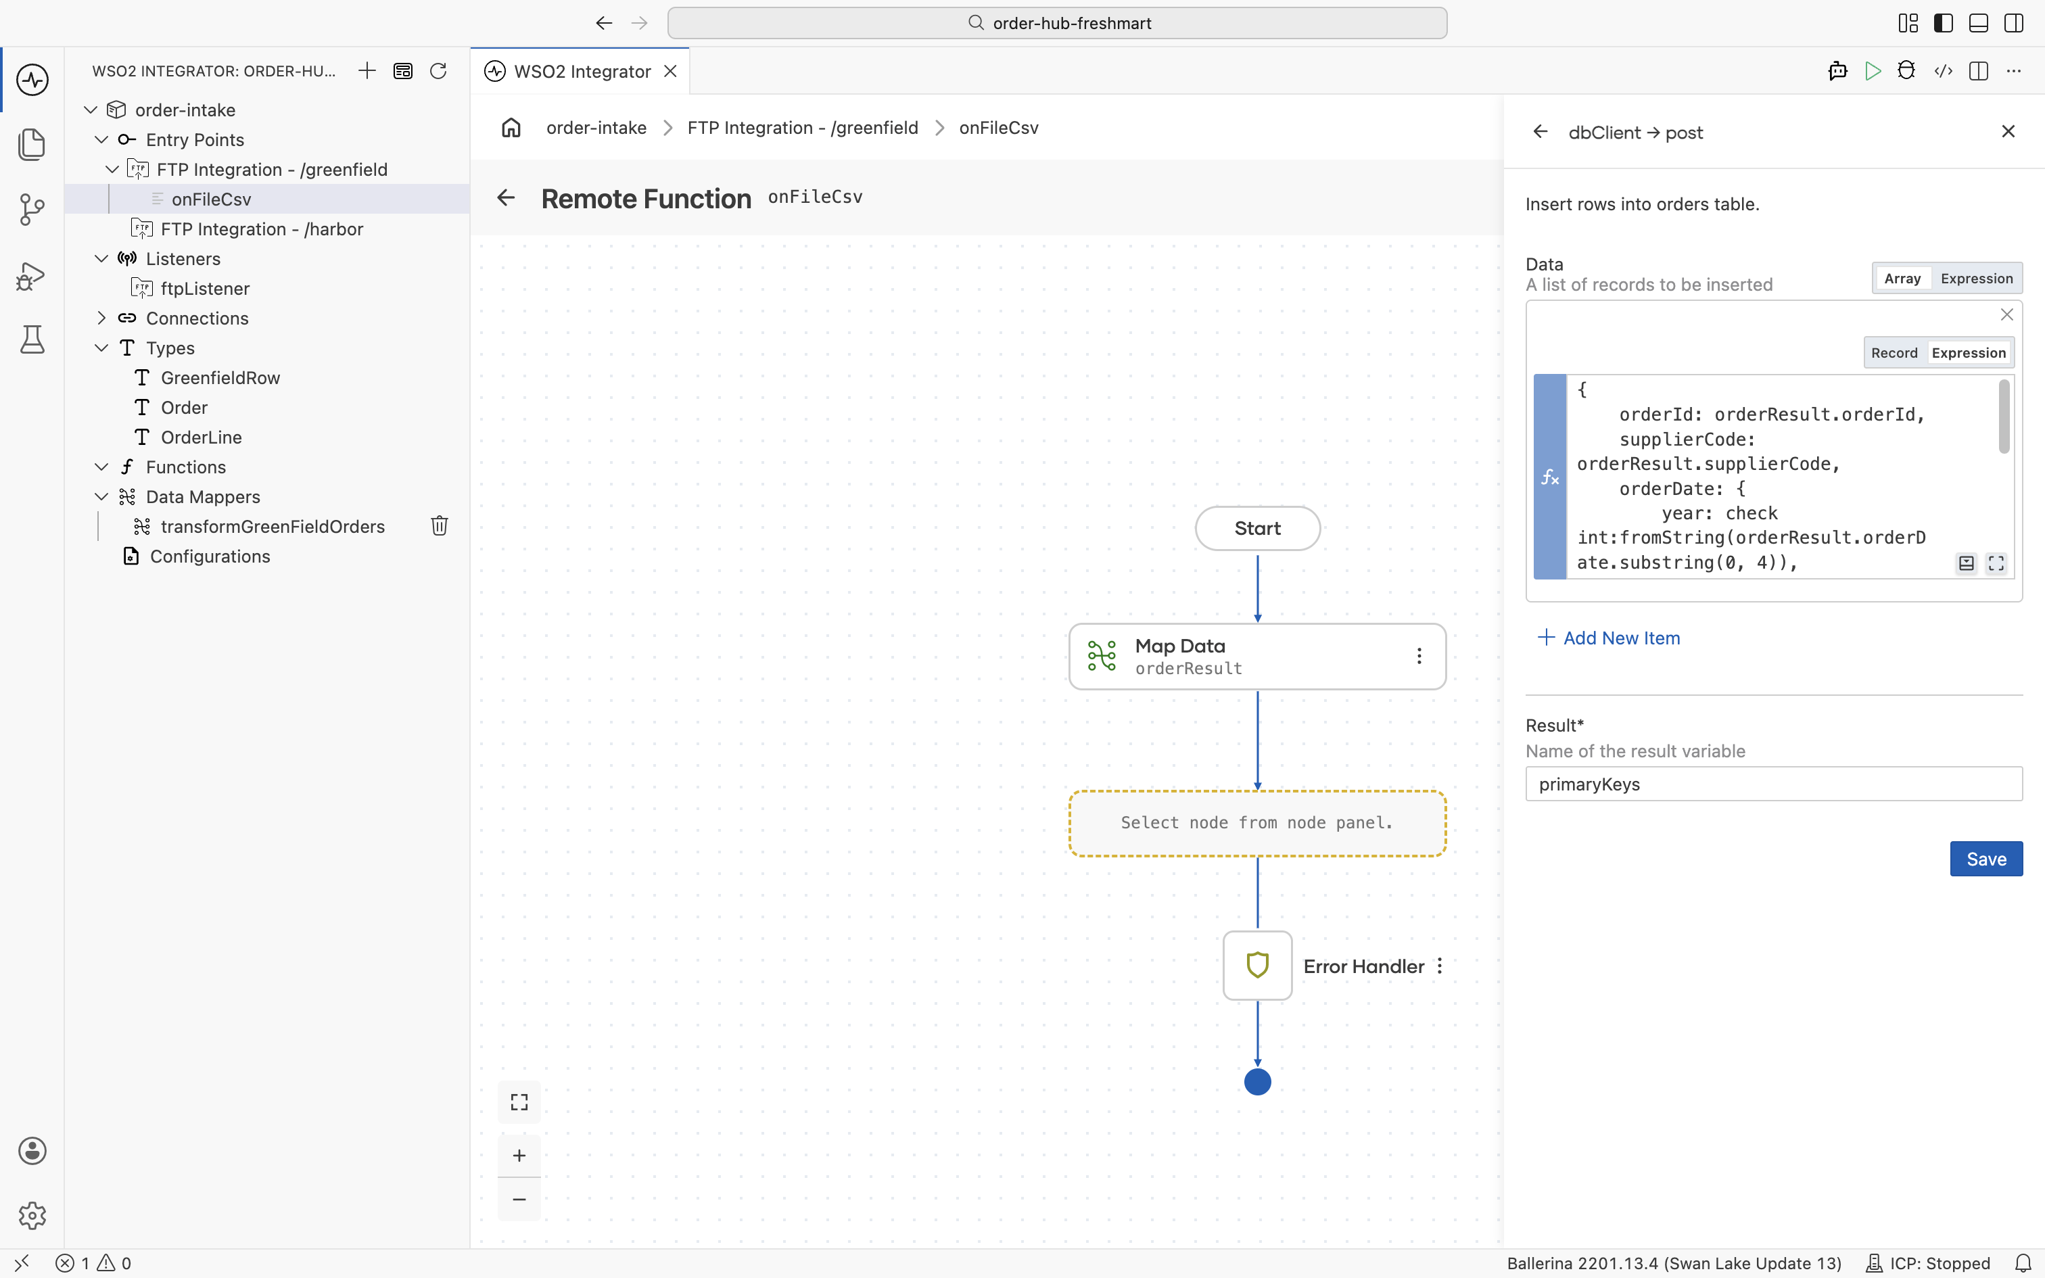2045x1278 pixels.
Task: Select the WSO2 Integrator editor tab
Action: [580, 71]
